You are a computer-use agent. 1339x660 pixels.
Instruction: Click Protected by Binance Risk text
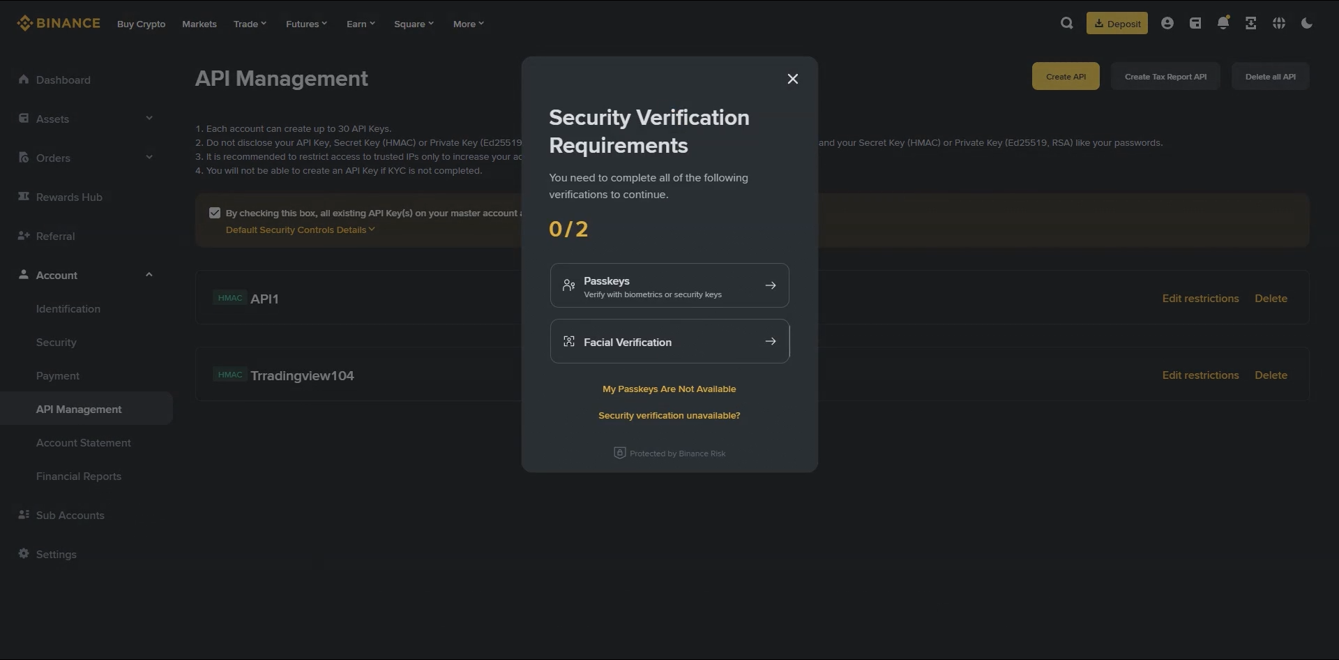[x=677, y=453]
